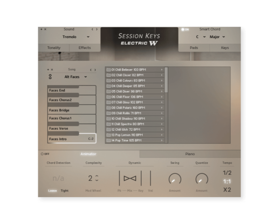279x224 pixels.
Task: Switch to the Pads tab
Action: [x=194, y=48]
